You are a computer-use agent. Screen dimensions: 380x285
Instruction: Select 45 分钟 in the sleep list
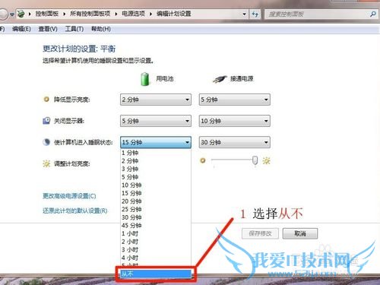pyautogui.click(x=156, y=226)
